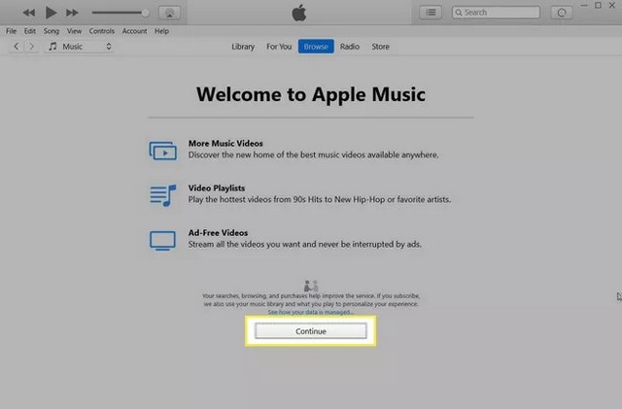The width and height of the screenshot is (622, 409).
Task: Open the Controls menu
Action: (x=101, y=31)
